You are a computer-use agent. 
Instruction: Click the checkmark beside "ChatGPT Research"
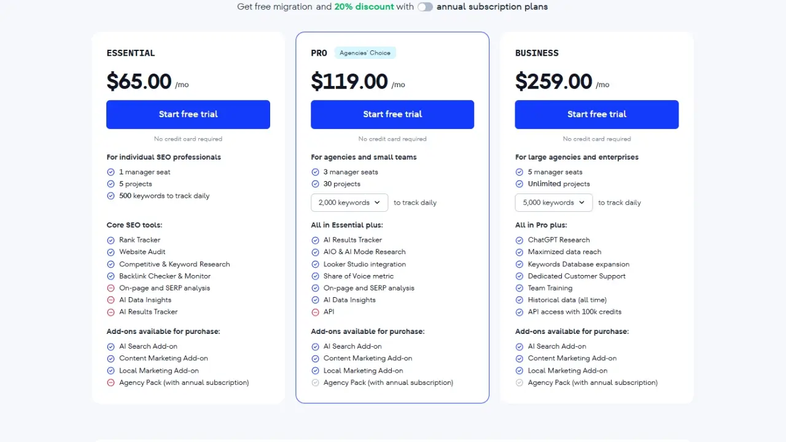(519, 239)
